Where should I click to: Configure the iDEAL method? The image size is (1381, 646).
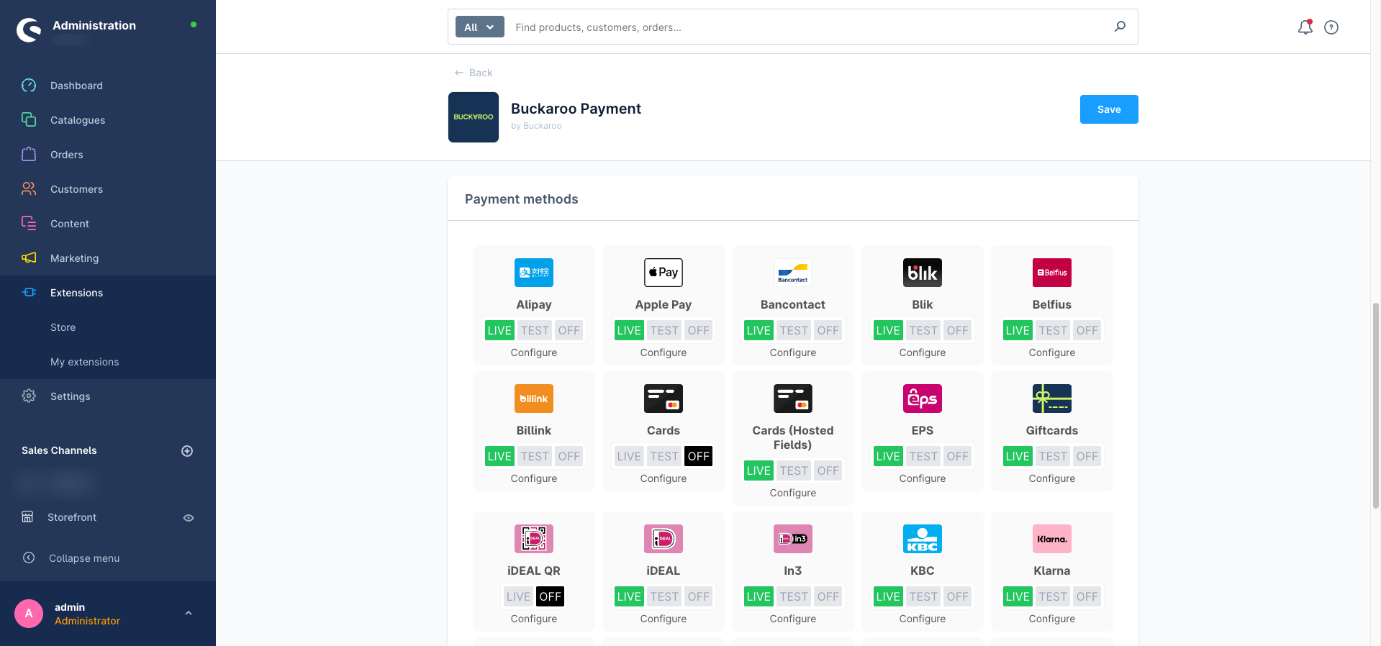pos(664,619)
